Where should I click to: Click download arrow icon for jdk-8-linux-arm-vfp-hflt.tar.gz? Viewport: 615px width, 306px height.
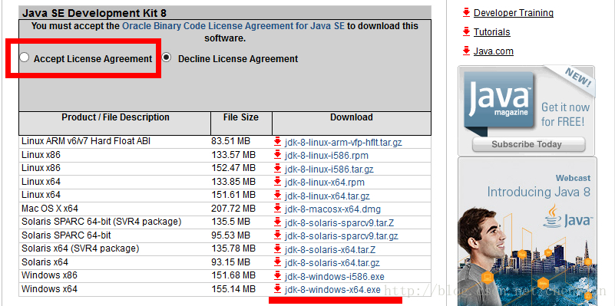coord(278,141)
